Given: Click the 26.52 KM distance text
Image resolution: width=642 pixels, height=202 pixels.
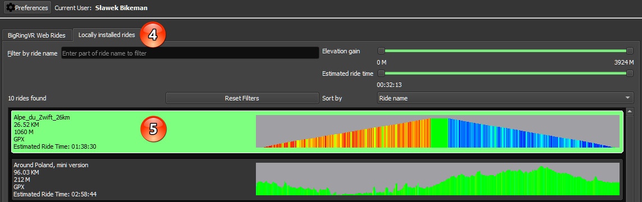Looking at the screenshot, I should 26,125.
